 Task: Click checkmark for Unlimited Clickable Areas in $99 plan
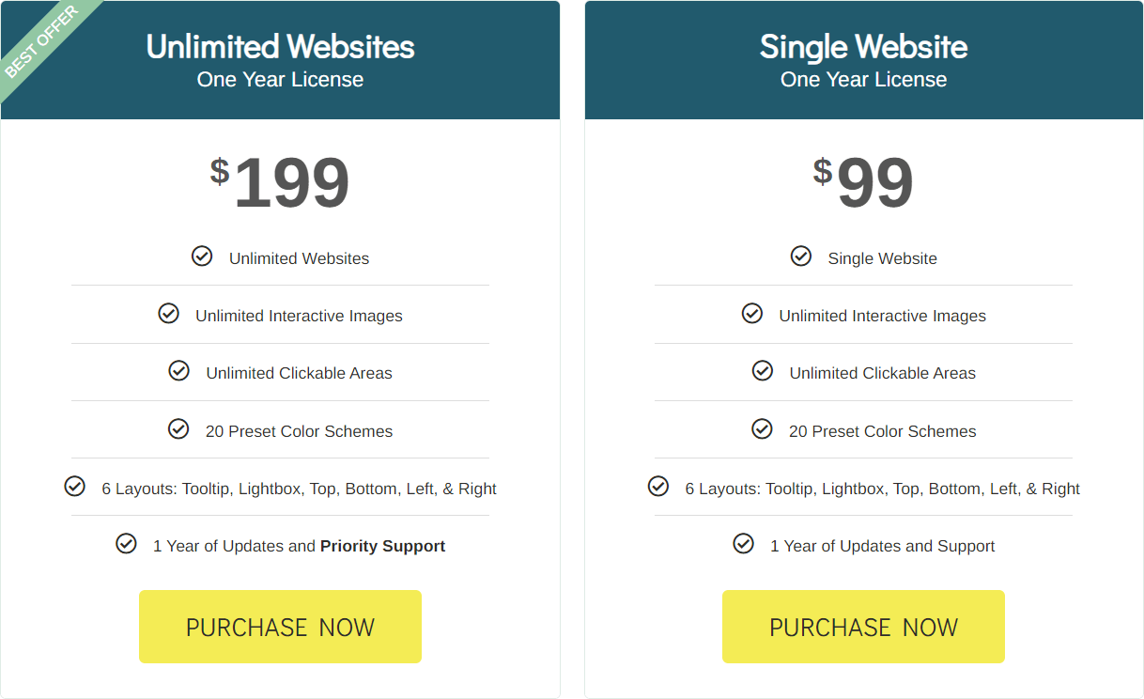pyautogui.click(x=763, y=370)
